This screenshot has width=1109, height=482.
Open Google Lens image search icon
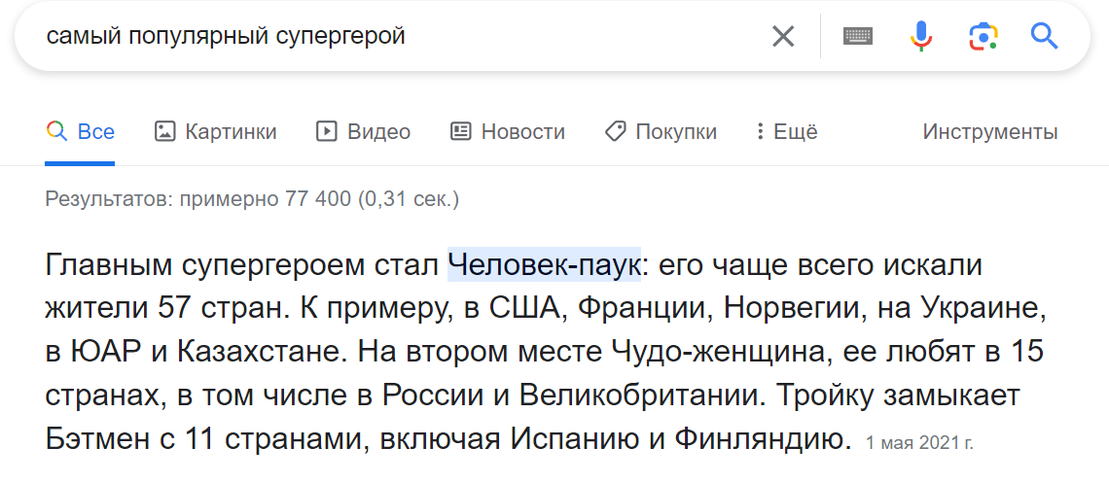(x=984, y=36)
